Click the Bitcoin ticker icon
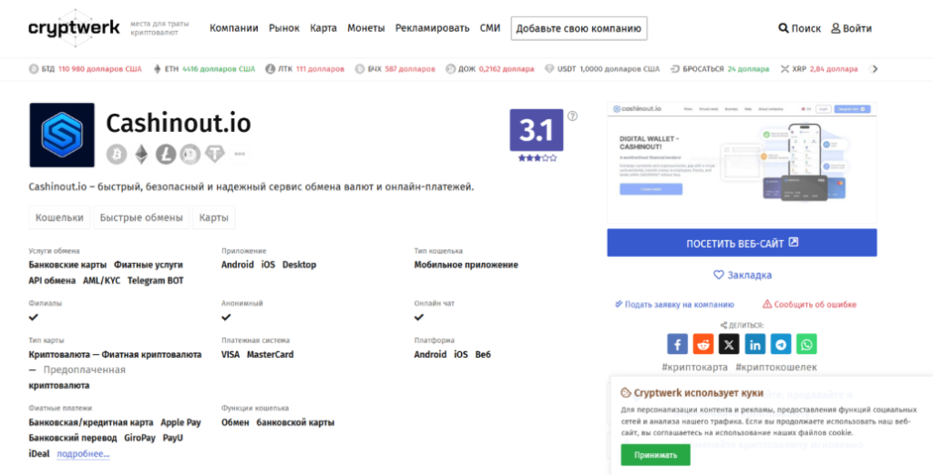933x475 pixels. pyautogui.click(x=34, y=69)
